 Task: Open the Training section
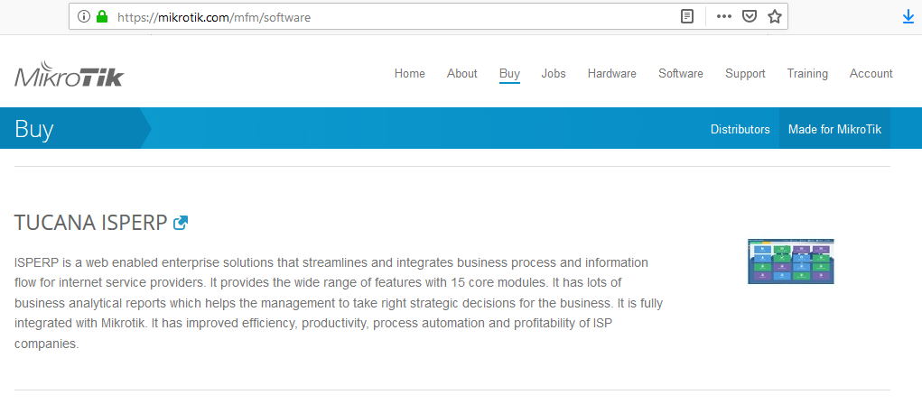tap(806, 74)
